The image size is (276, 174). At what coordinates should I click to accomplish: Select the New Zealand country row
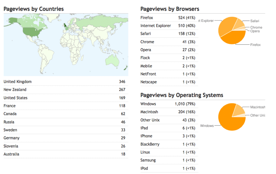pyautogui.click(x=66, y=90)
